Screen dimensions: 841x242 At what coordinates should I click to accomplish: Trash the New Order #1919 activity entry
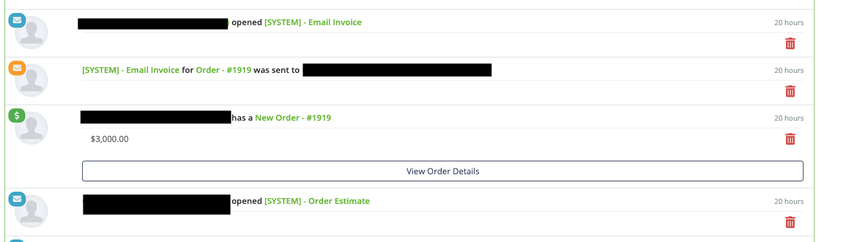[790, 139]
